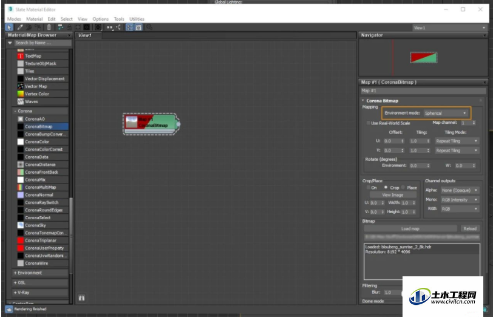
Task: Open the V Tiling Mode dropdown
Action: (x=457, y=151)
